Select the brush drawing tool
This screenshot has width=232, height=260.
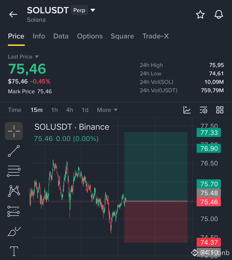[14, 231]
